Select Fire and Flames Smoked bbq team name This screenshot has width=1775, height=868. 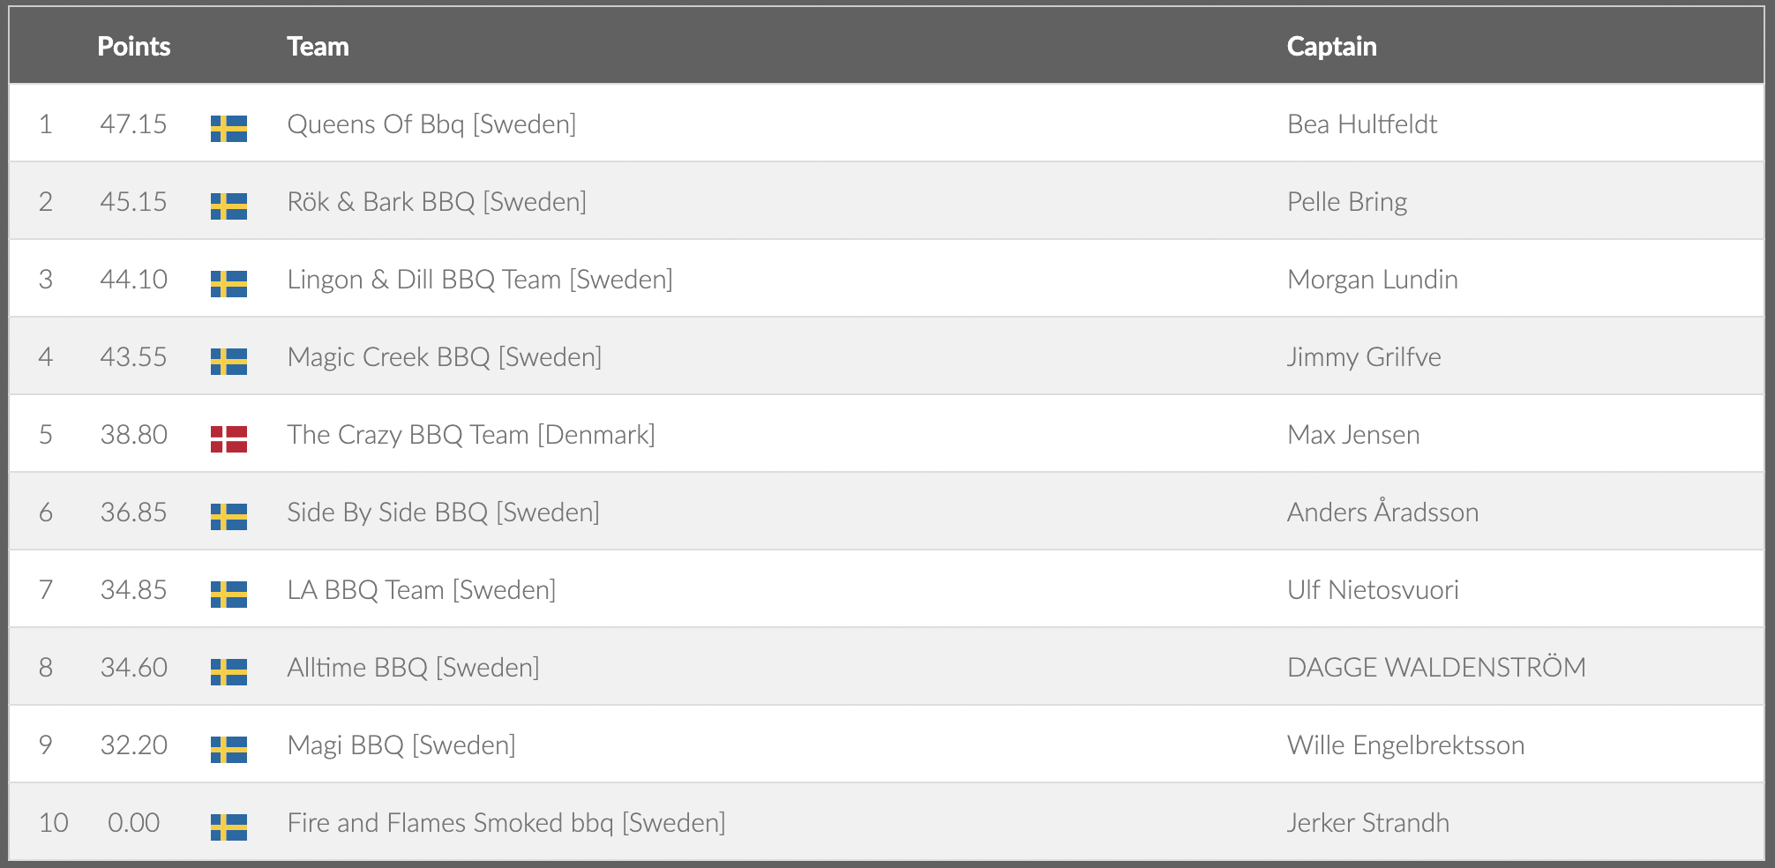tap(506, 823)
